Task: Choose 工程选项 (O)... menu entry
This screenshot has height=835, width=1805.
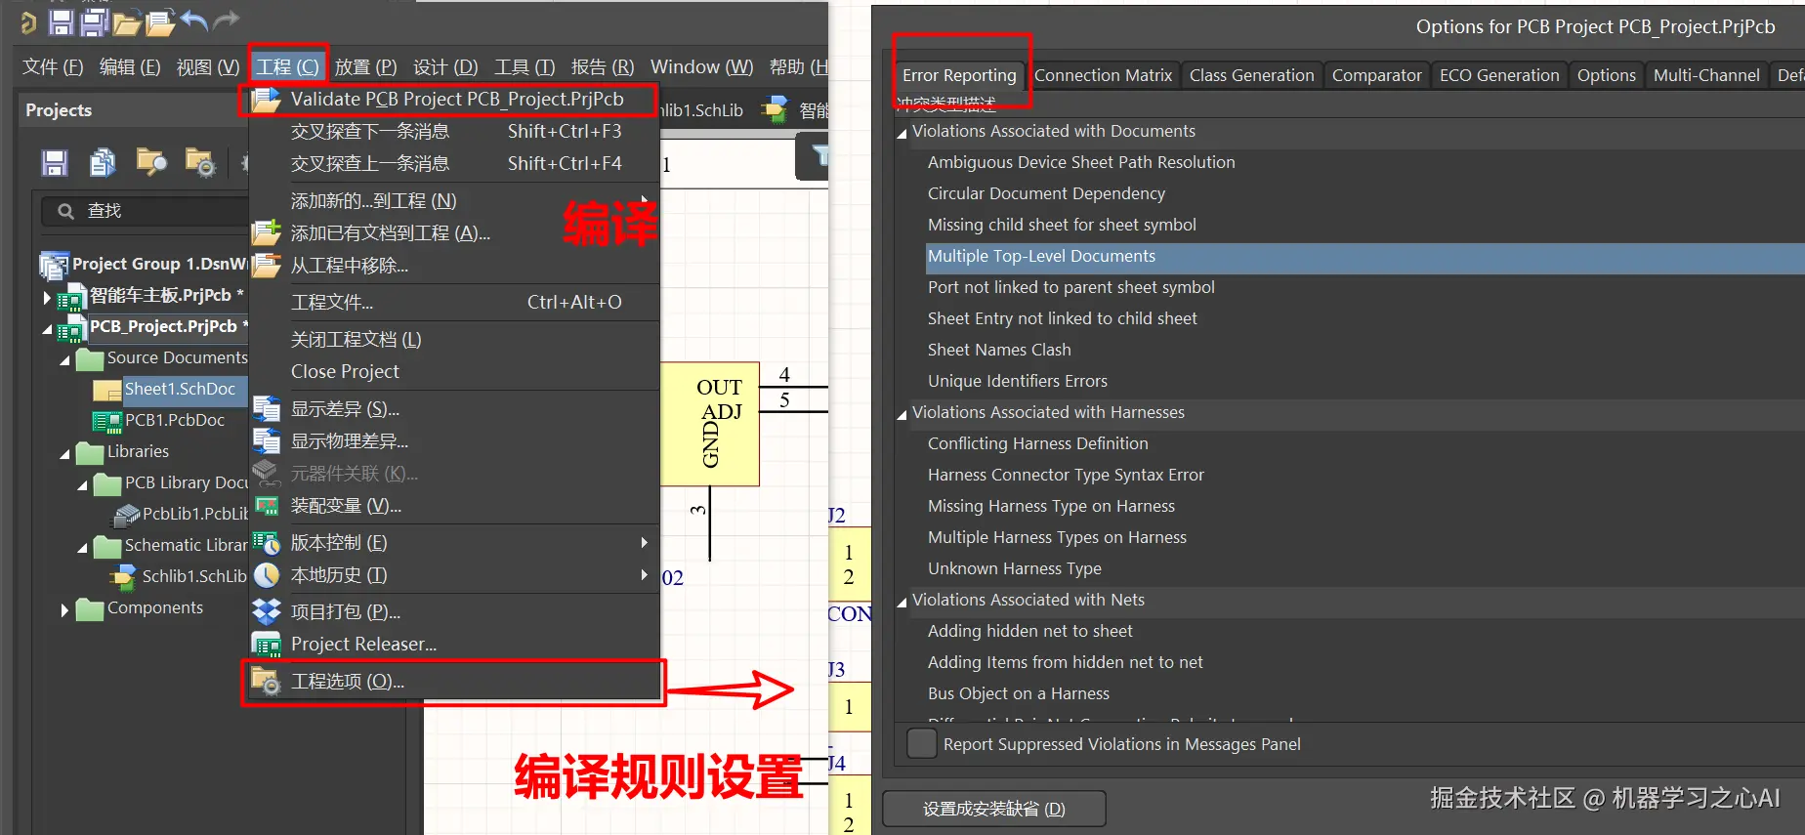Action: click(x=455, y=681)
